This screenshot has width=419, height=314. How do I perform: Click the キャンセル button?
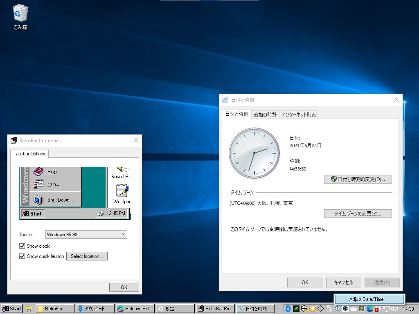(x=344, y=282)
